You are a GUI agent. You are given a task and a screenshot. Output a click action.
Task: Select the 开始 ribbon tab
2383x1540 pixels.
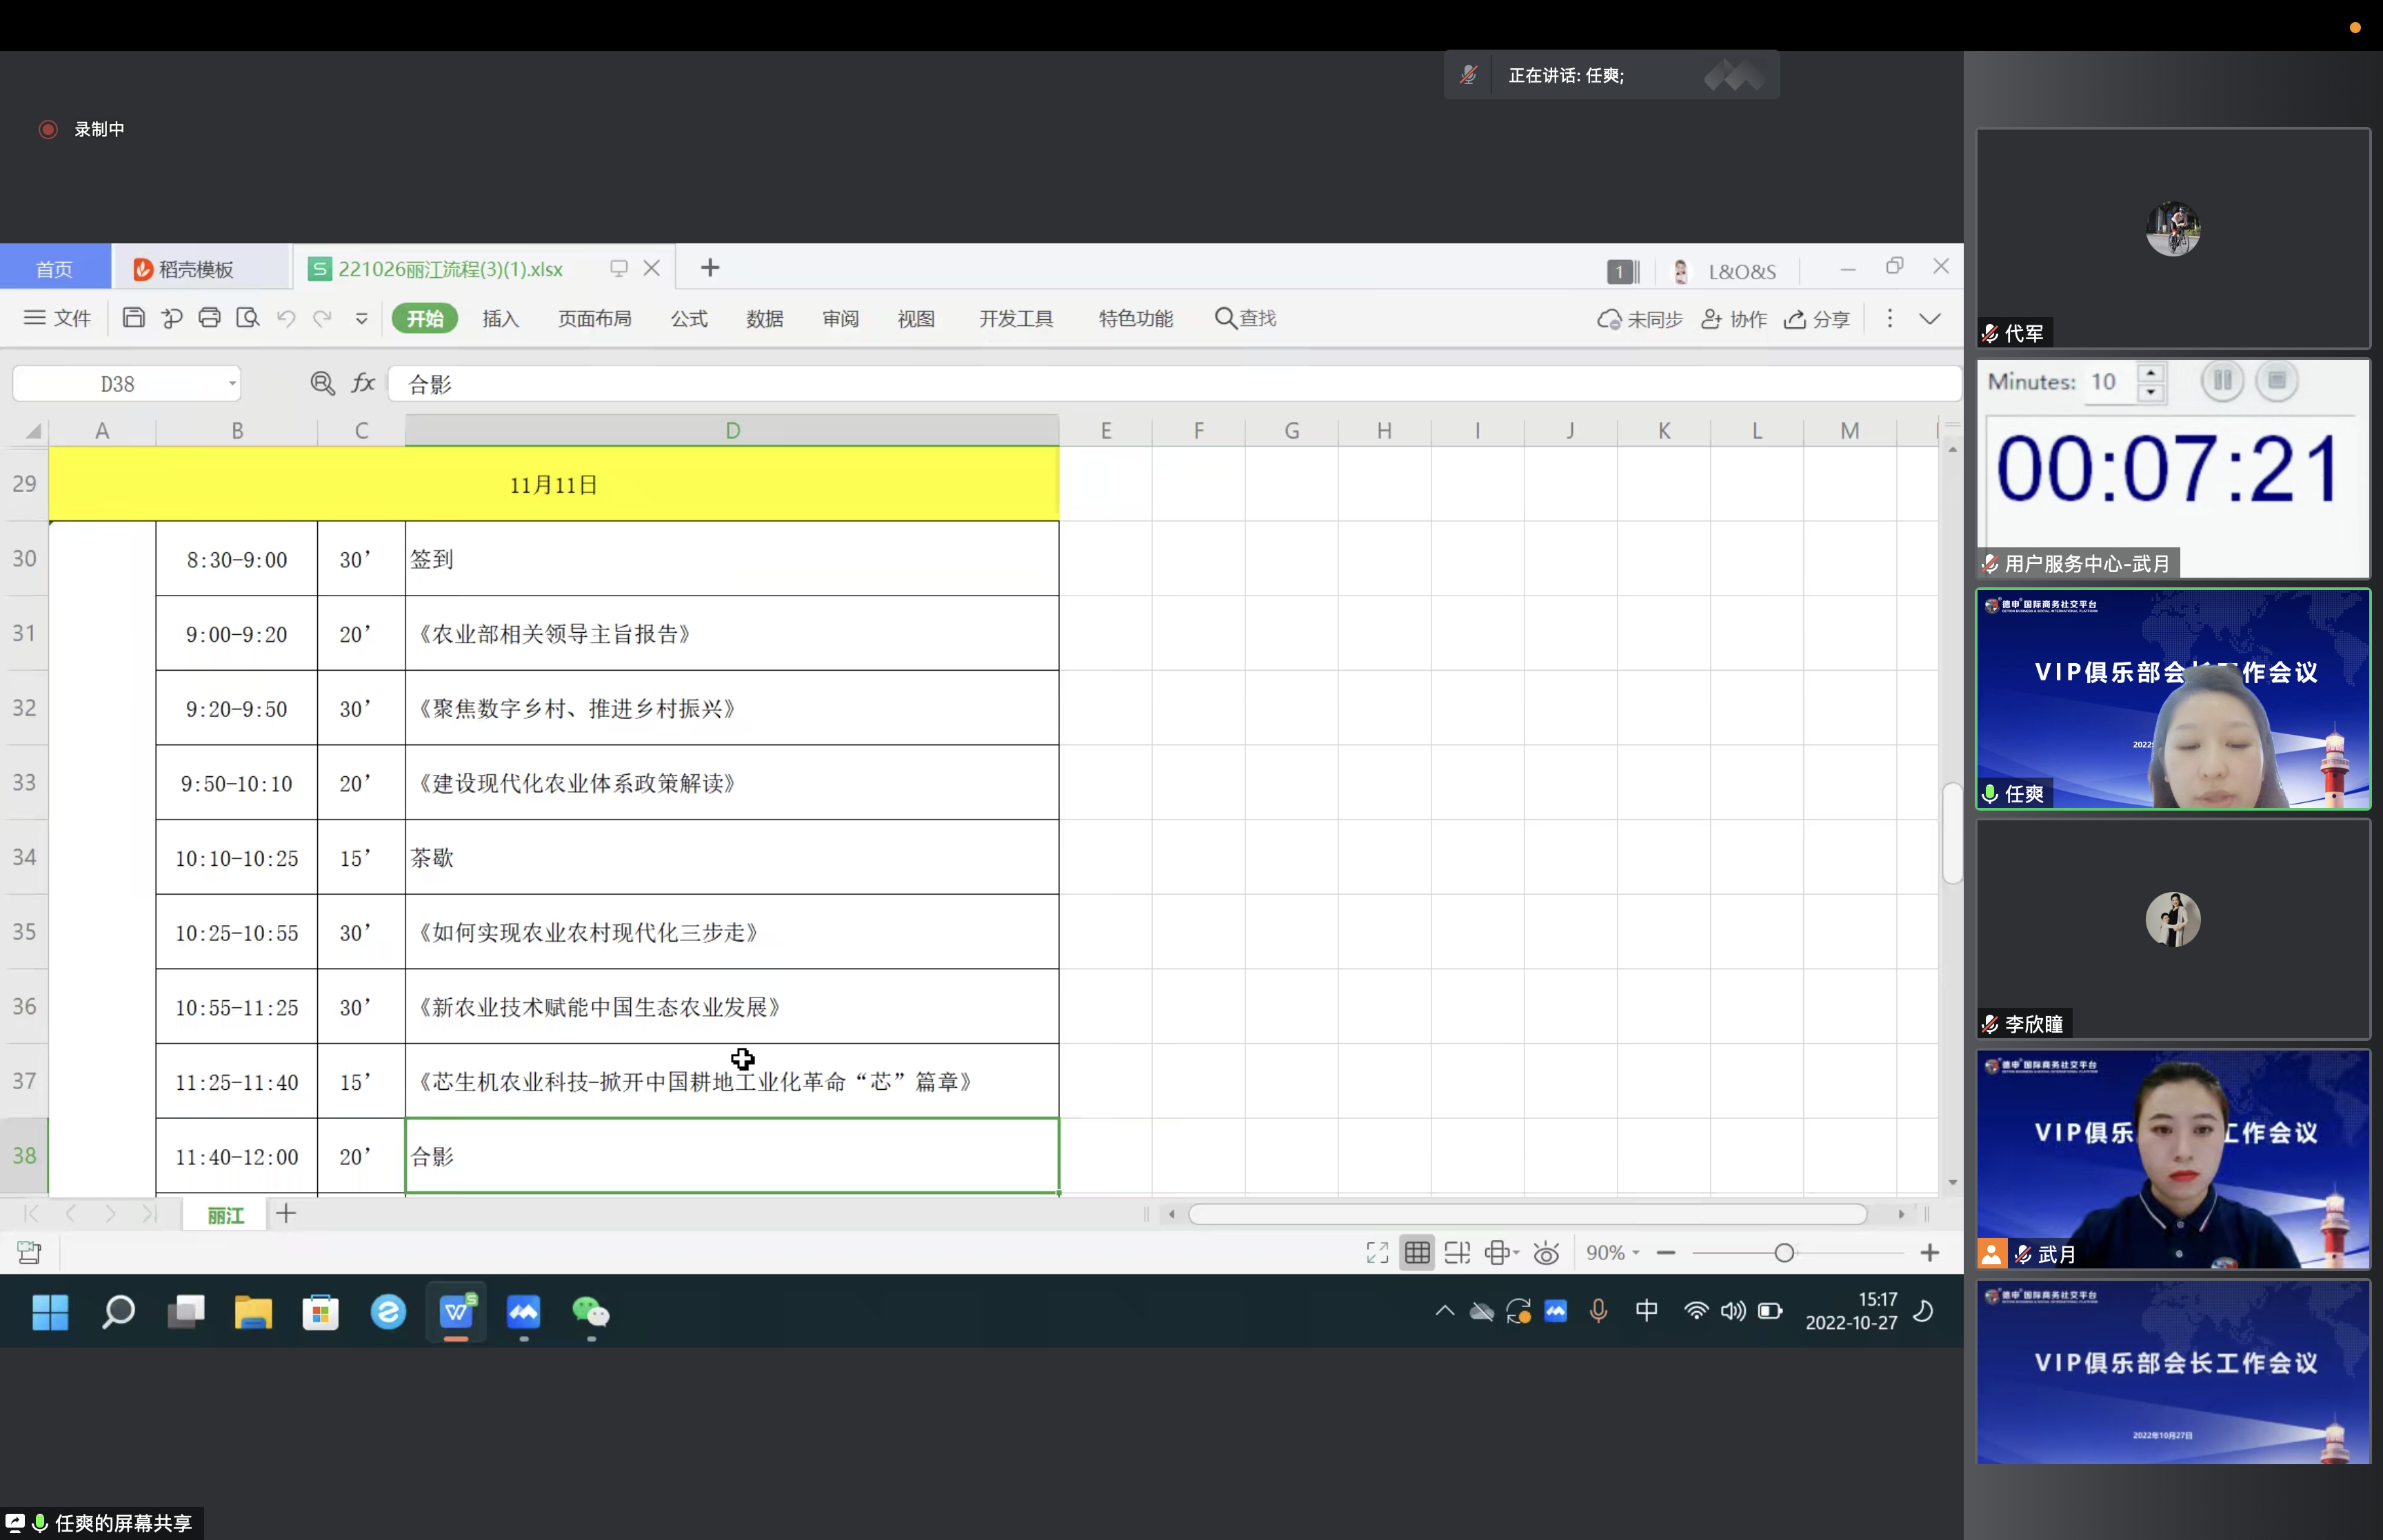click(425, 318)
